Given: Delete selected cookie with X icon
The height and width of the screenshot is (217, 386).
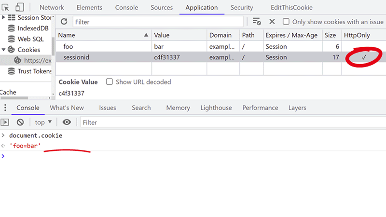Looking at the screenshot, I should 272,22.
